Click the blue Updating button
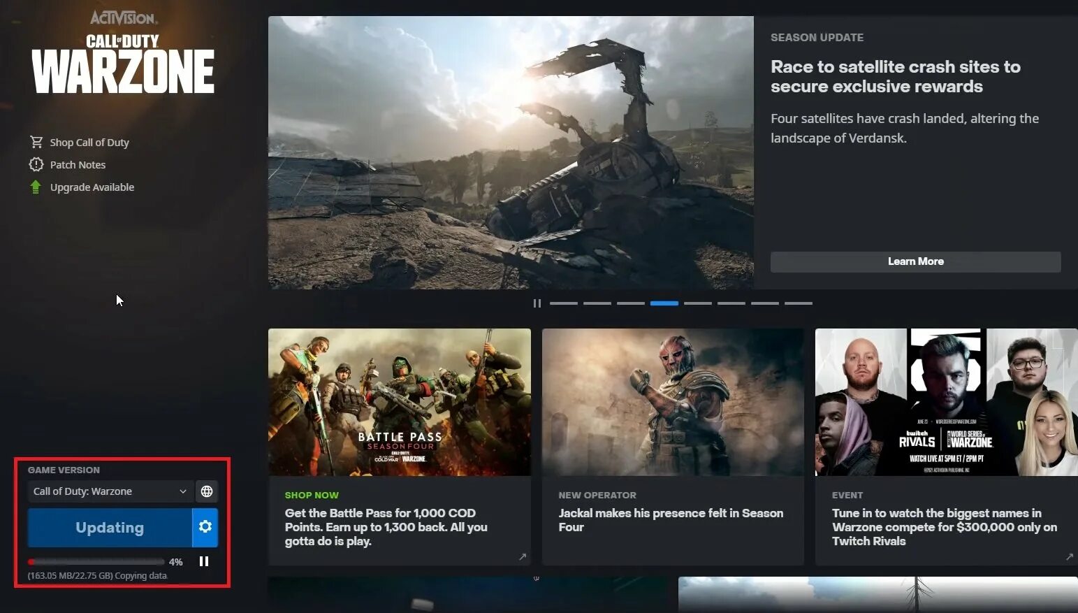The height and width of the screenshot is (613, 1078). 110,528
